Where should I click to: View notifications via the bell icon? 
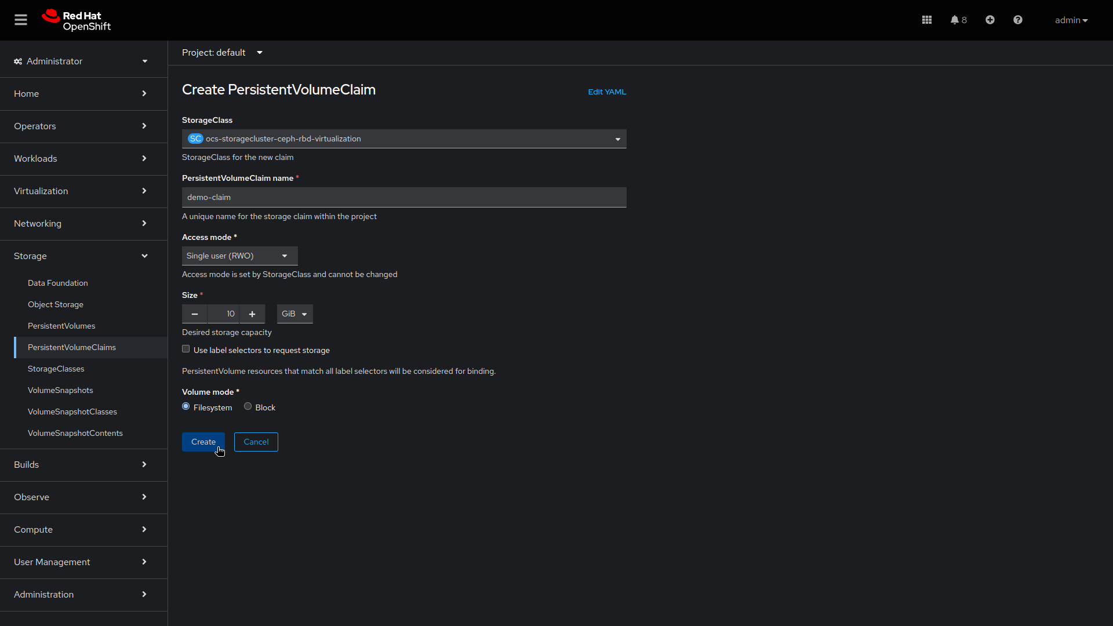tap(955, 19)
